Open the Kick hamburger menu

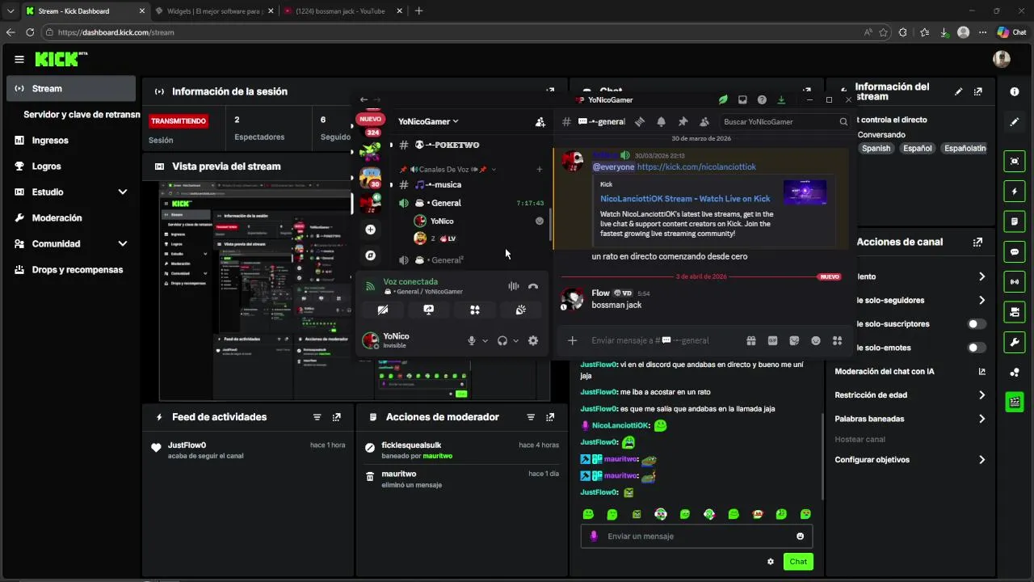point(19,59)
